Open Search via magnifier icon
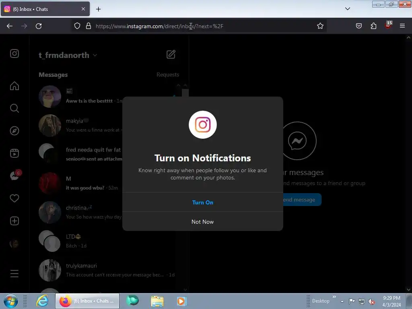 [x=14, y=108]
